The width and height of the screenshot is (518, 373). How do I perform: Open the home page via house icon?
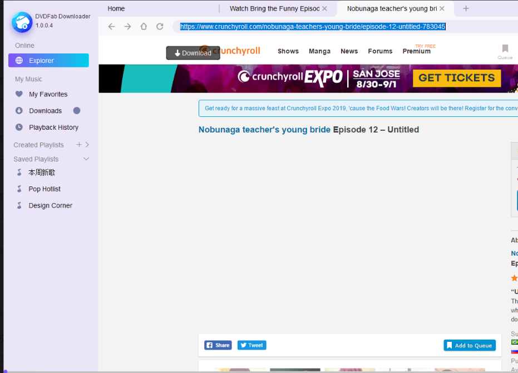pyautogui.click(x=144, y=27)
